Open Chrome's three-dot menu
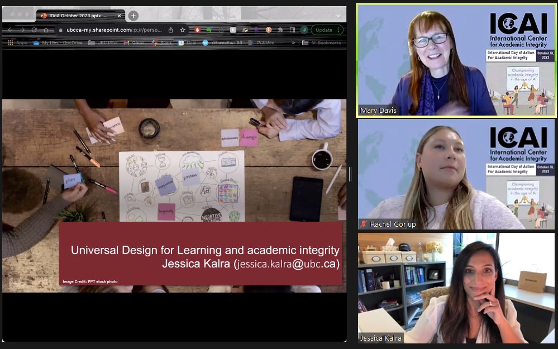Viewport: 558px width, 349px height. [x=338, y=30]
